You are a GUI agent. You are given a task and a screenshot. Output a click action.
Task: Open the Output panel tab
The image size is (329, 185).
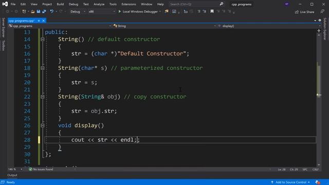click(12, 175)
